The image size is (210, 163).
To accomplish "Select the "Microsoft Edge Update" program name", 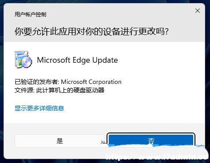I will 77,60.
